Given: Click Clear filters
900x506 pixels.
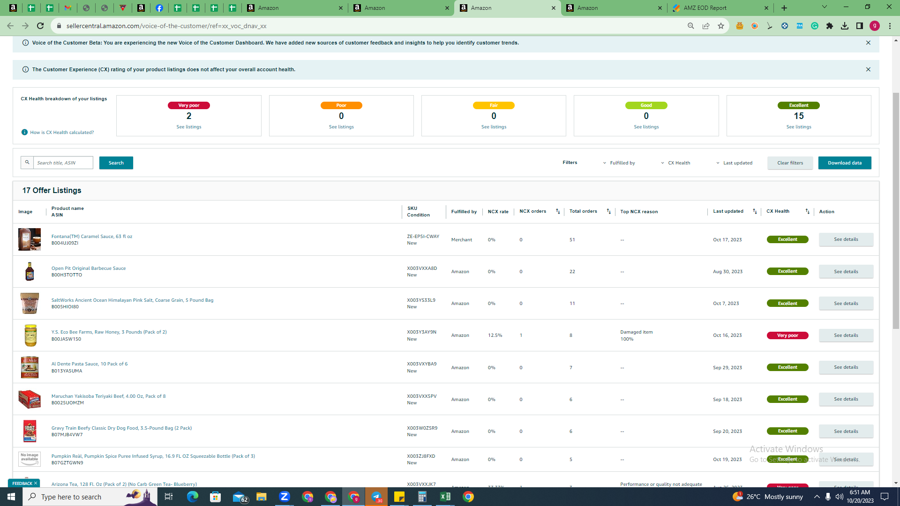Looking at the screenshot, I should point(790,163).
